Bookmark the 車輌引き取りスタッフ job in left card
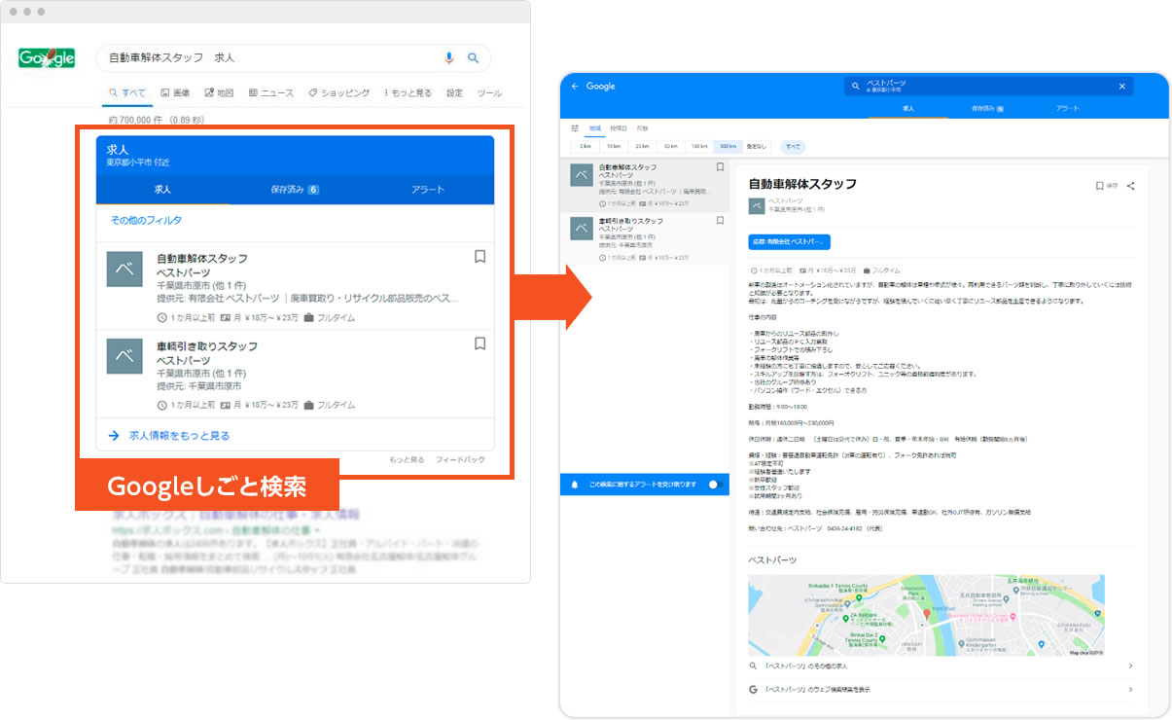This screenshot has width=1172, height=720. tap(479, 343)
